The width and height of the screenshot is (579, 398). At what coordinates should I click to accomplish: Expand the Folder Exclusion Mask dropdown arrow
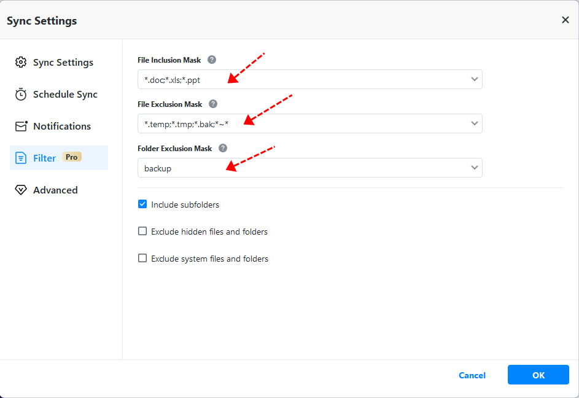pos(474,168)
